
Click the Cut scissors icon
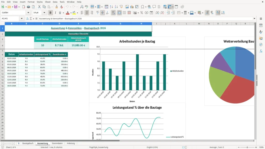(x=39, y=7)
